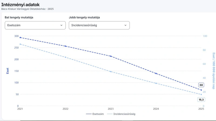216x121 pixels.
Task: Select the 2023 Incidenciasűrűség data point
Action: point(111,71)
